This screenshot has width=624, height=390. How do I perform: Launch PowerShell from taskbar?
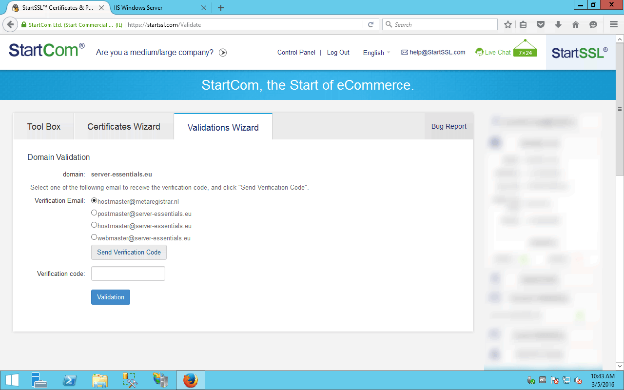(x=70, y=380)
